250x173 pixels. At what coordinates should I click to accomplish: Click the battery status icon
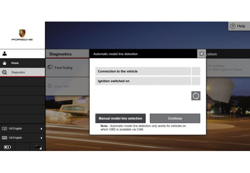(7, 147)
